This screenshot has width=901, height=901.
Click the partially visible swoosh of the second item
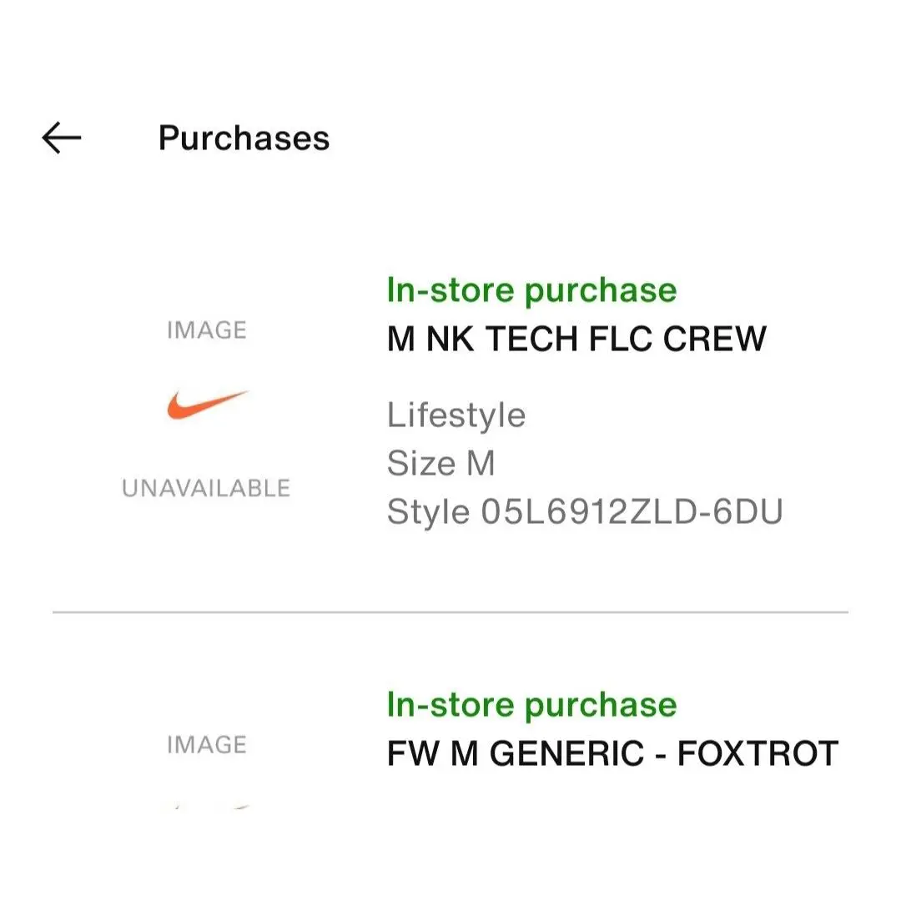click(213, 807)
